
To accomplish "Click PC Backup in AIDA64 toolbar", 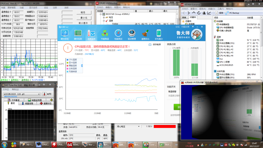I will point(232,13).
